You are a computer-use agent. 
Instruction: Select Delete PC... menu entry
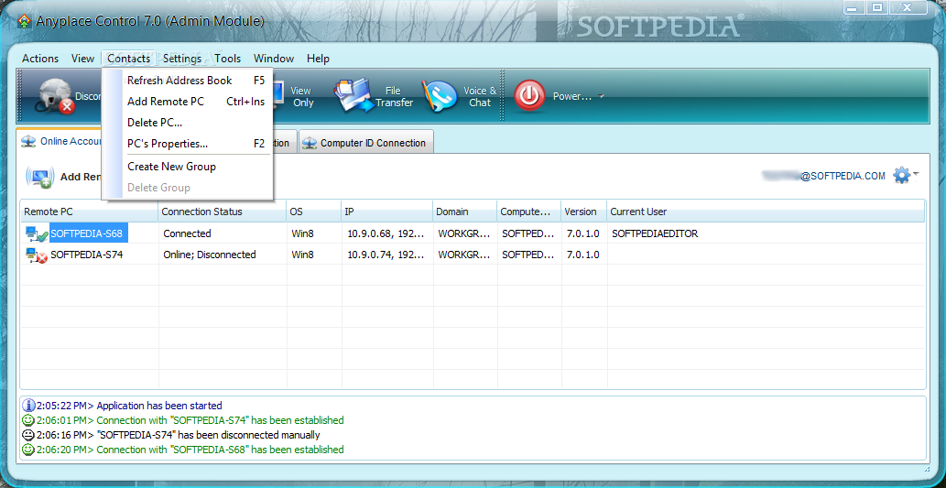(x=188, y=123)
